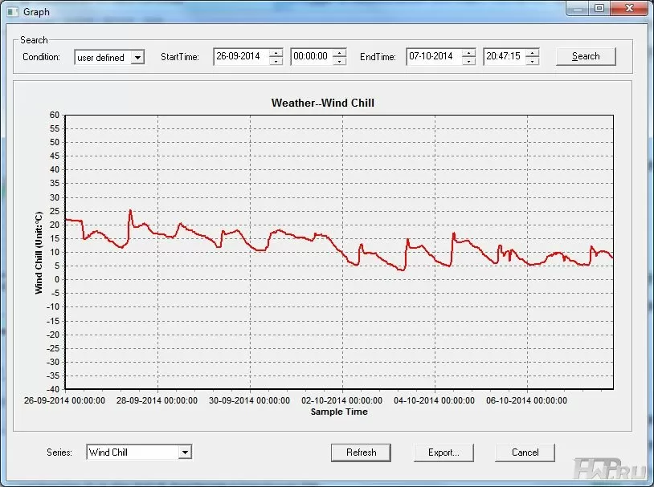Click the Condition: label

click(41, 57)
